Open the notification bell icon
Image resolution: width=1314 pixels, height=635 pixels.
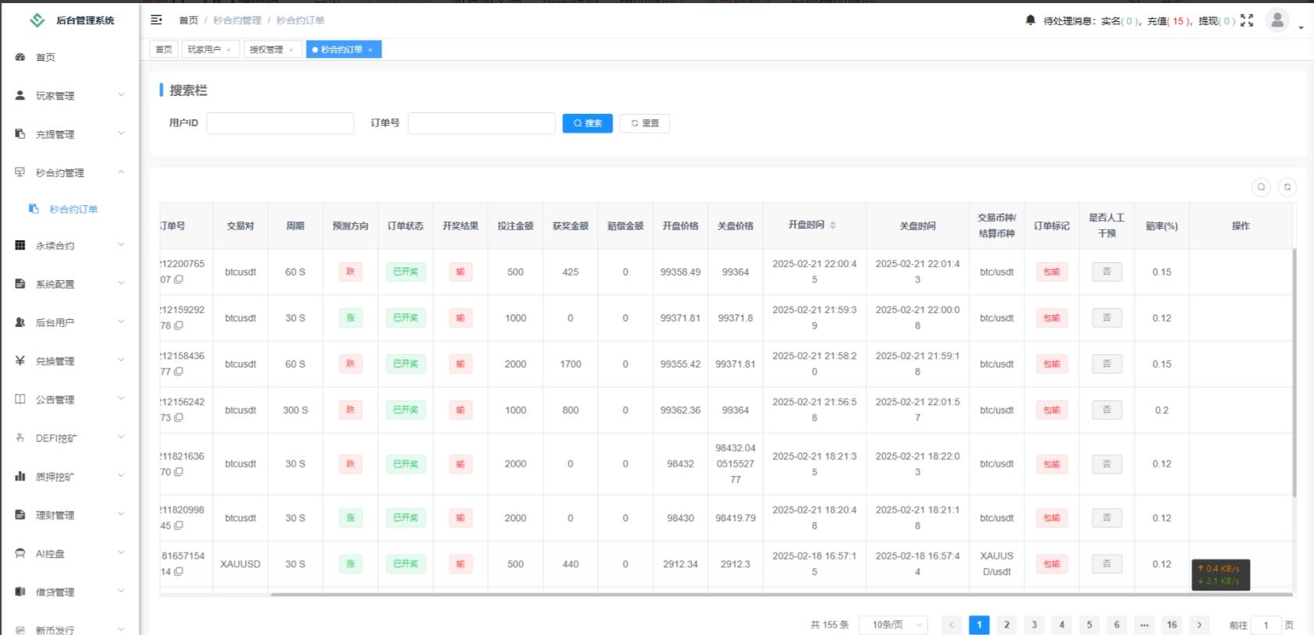[1030, 20]
